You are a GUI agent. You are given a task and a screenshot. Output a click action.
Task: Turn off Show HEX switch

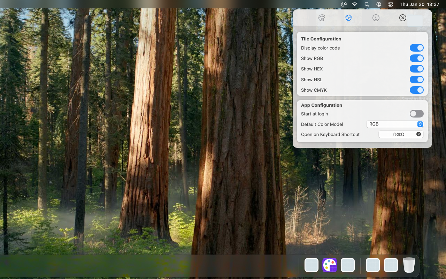pyautogui.click(x=416, y=69)
